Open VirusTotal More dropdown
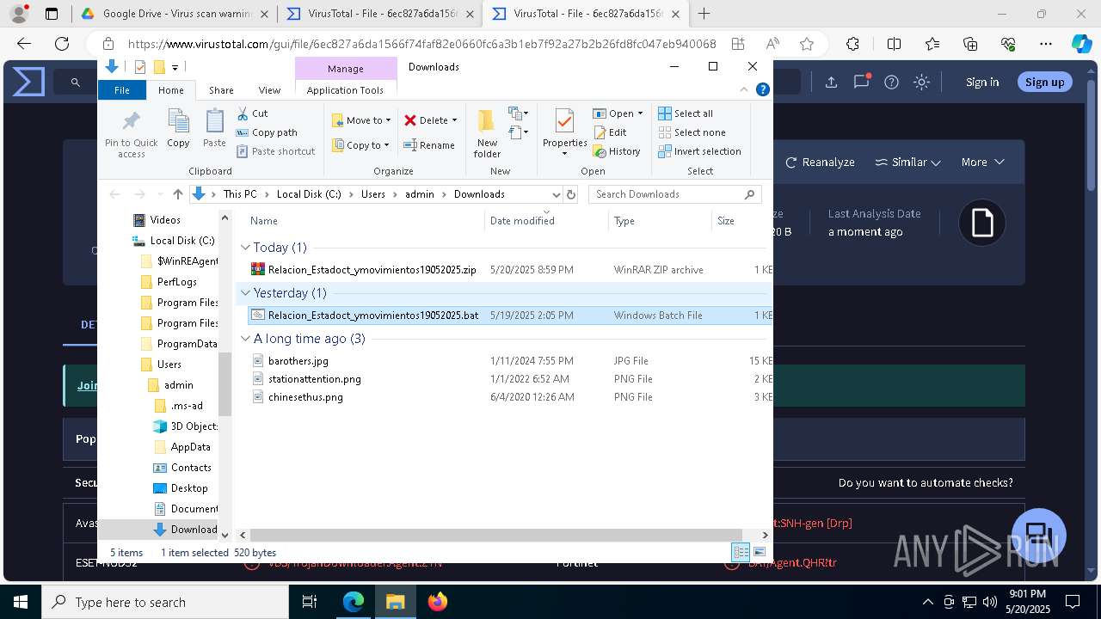 (x=982, y=162)
